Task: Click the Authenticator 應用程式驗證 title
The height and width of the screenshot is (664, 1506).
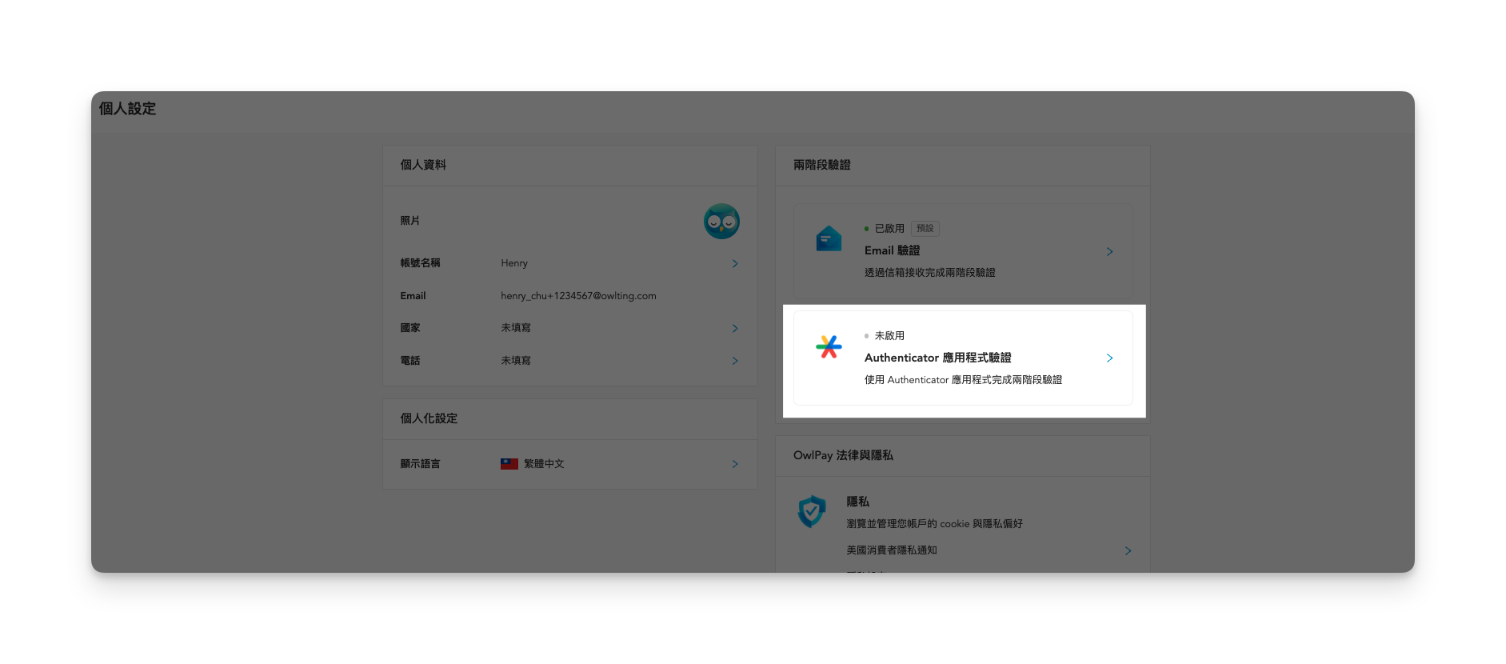Action: click(x=937, y=358)
